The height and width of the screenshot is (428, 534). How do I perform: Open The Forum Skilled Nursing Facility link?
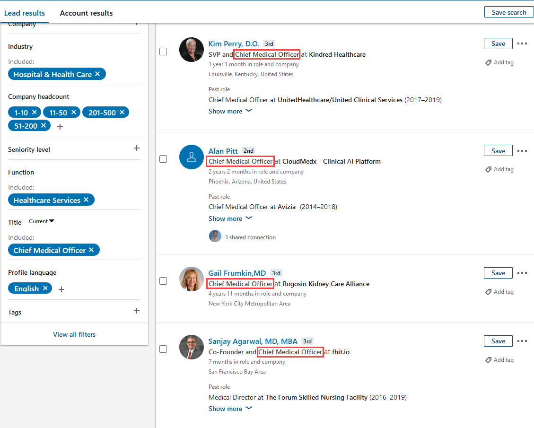[x=316, y=397]
